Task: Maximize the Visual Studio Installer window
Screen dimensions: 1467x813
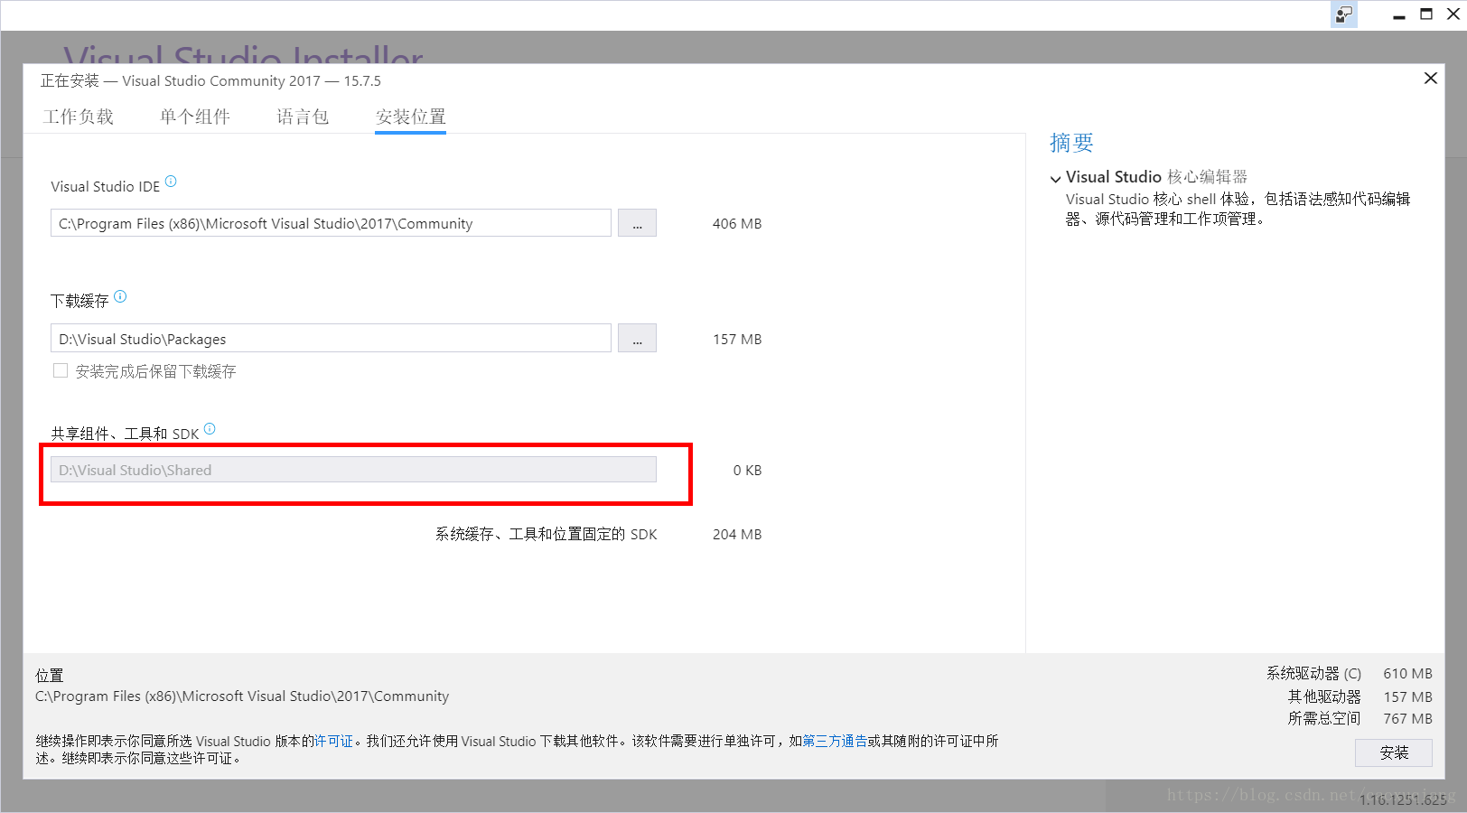Action: 1426,14
